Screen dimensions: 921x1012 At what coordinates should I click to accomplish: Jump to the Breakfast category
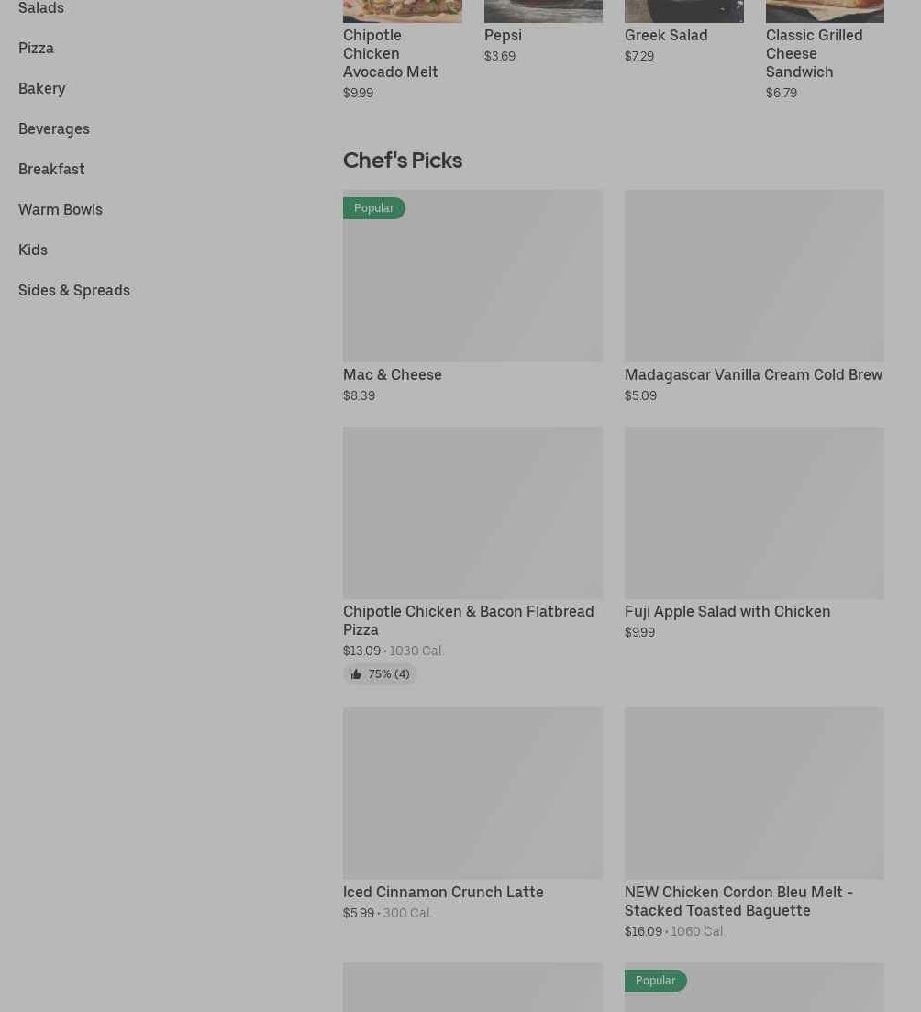pyautogui.click(x=51, y=169)
